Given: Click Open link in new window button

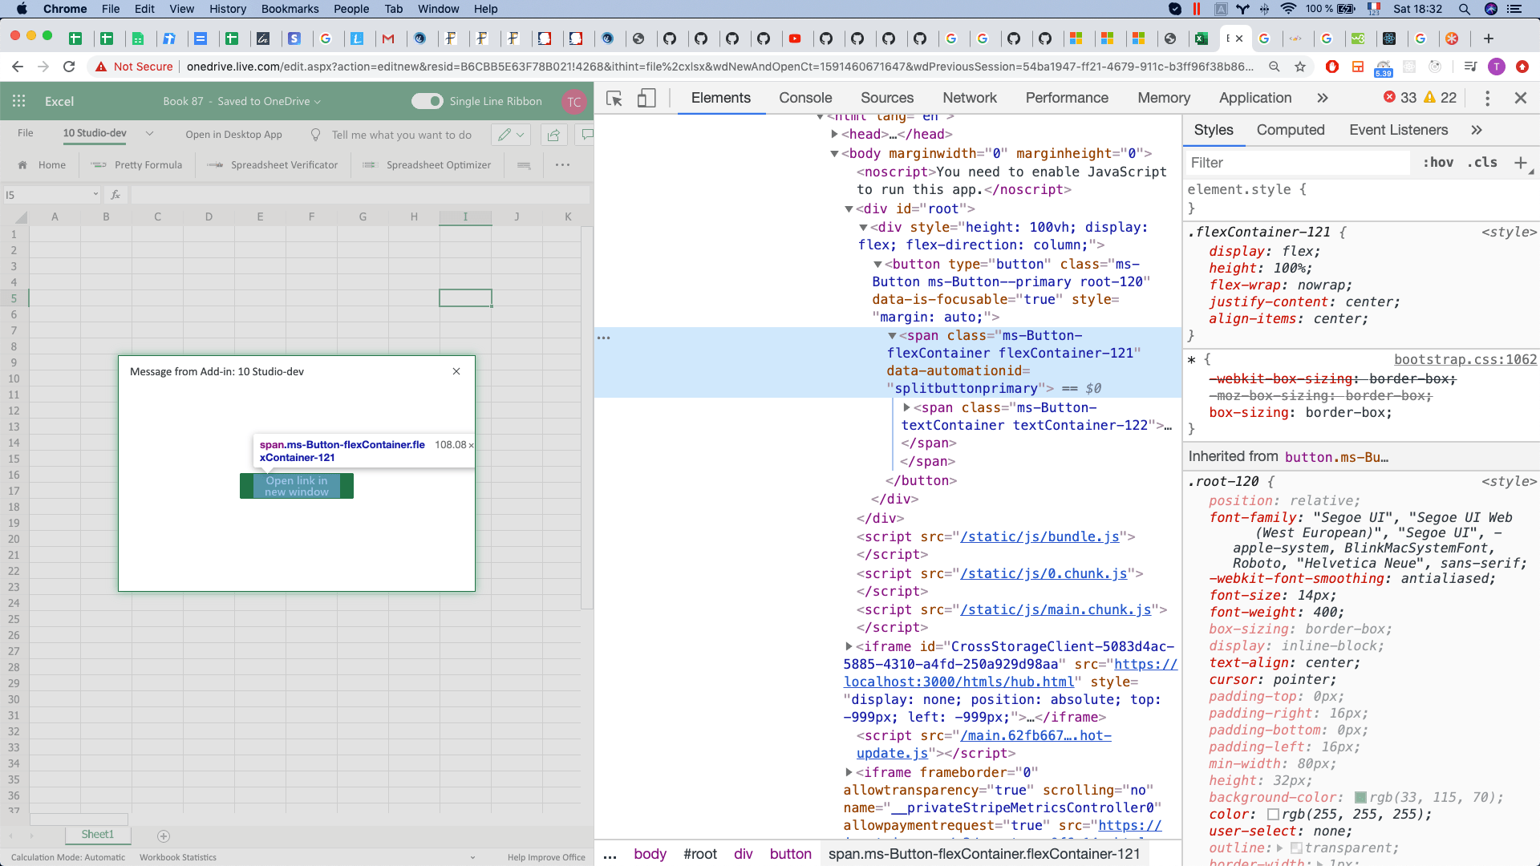Looking at the screenshot, I should click(x=297, y=486).
